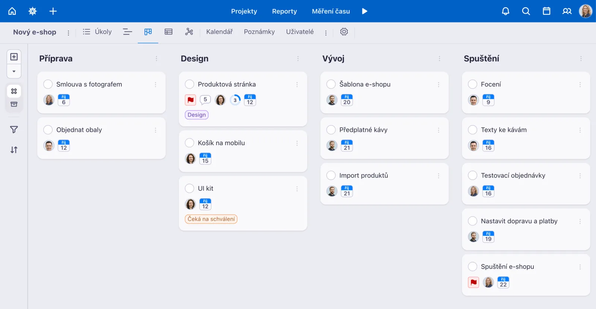Screen dimensions: 596x309
Task: Open the mind map view icon
Action: click(x=189, y=32)
